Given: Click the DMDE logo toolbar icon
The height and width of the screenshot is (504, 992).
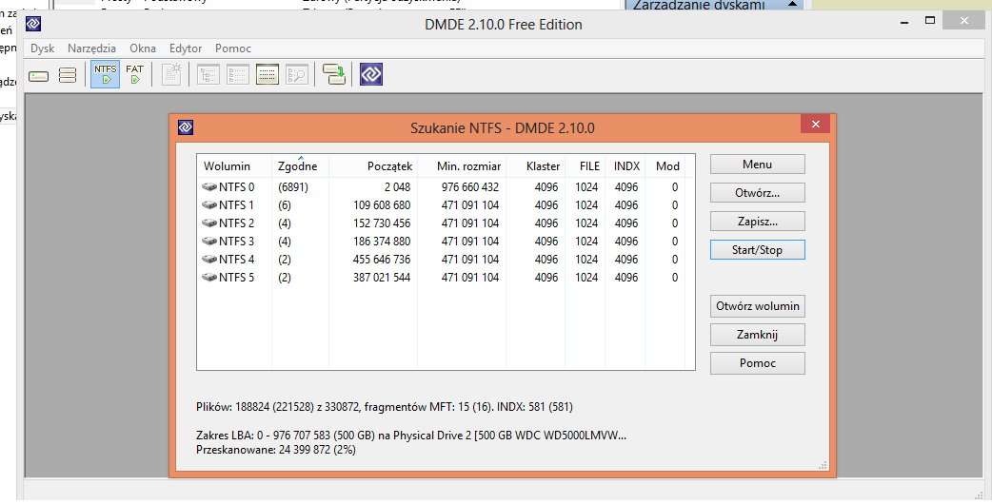Looking at the screenshot, I should [371, 74].
